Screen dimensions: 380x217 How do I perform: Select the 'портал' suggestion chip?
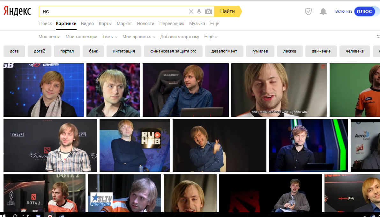click(67, 51)
